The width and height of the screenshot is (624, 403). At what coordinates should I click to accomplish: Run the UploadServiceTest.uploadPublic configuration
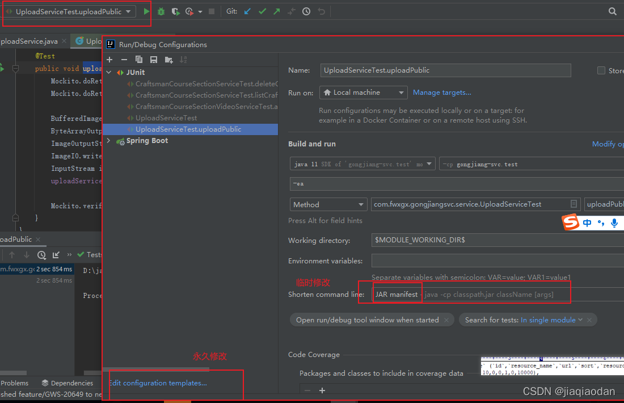146,11
